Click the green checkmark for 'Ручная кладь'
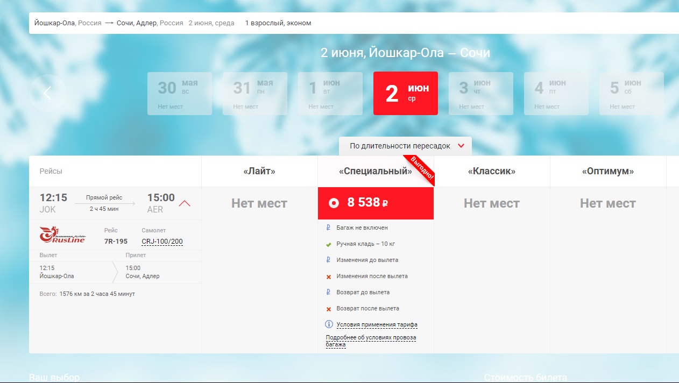Image resolution: width=679 pixels, height=383 pixels. (x=329, y=244)
